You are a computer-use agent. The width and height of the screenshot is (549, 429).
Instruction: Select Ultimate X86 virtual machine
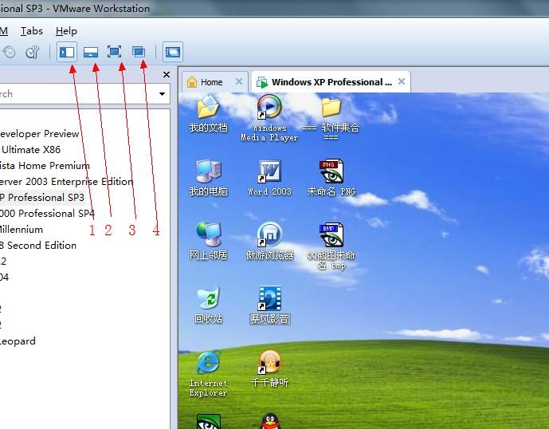click(x=31, y=150)
